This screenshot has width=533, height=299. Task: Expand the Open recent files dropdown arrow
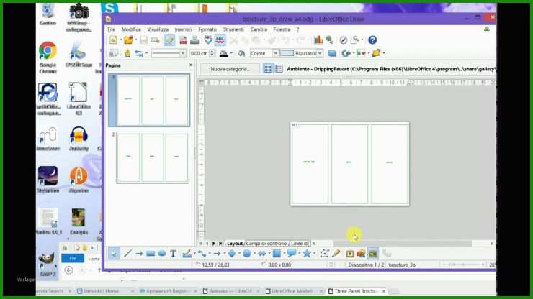tap(135, 40)
